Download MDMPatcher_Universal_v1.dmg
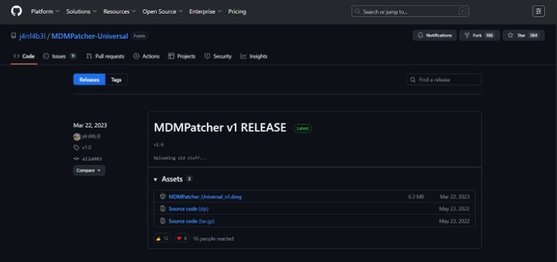This screenshot has width=557, height=262. coord(205,197)
